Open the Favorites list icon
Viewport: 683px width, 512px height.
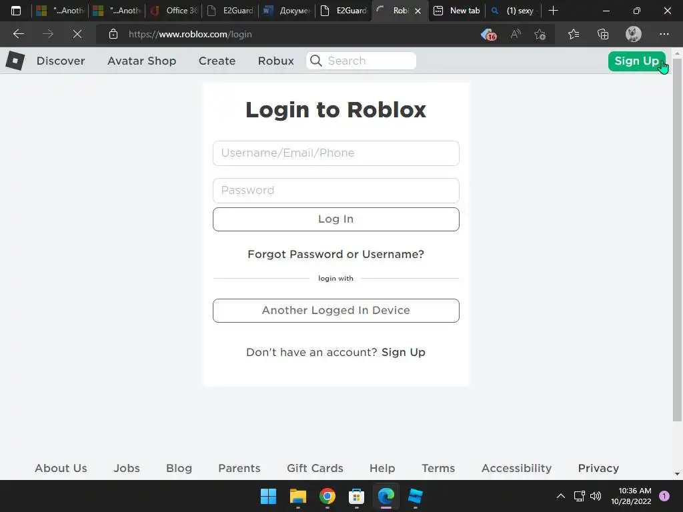pos(574,34)
